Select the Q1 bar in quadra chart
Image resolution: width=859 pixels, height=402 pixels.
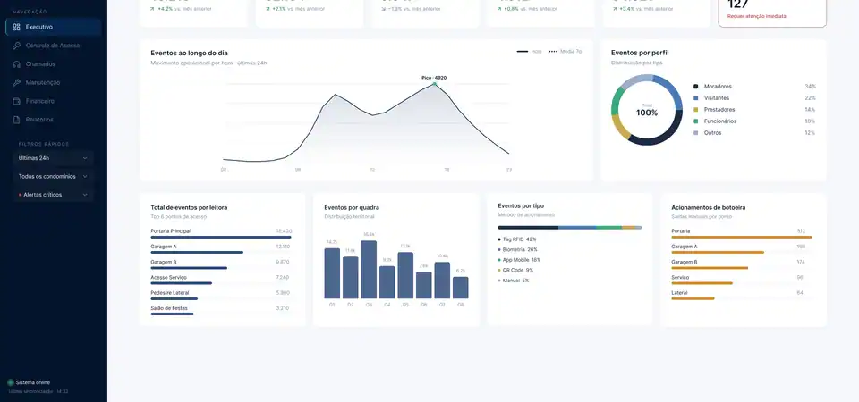point(332,273)
